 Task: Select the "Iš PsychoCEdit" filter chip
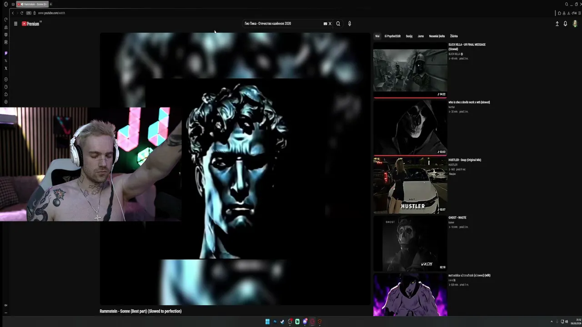click(392, 36)
